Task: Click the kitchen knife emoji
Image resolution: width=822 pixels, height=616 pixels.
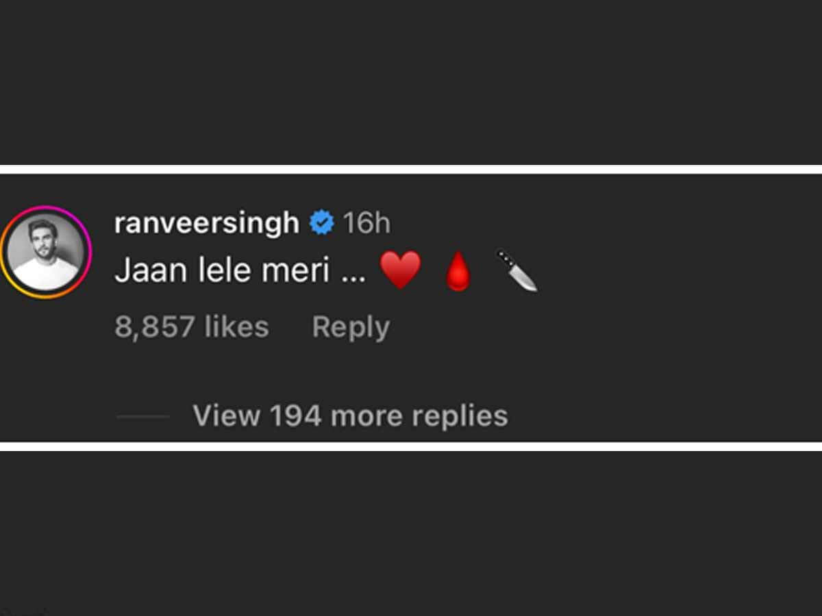Action: [x=516, y=271]
